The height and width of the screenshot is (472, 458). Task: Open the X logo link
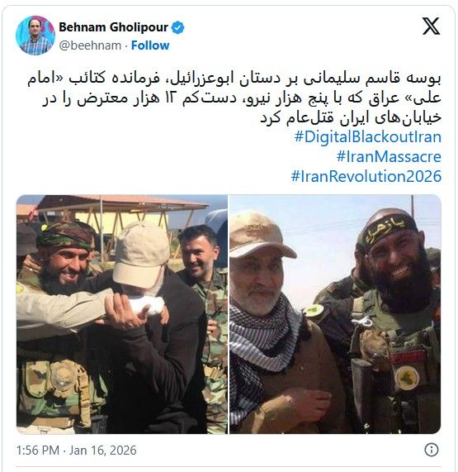(431, 26)
